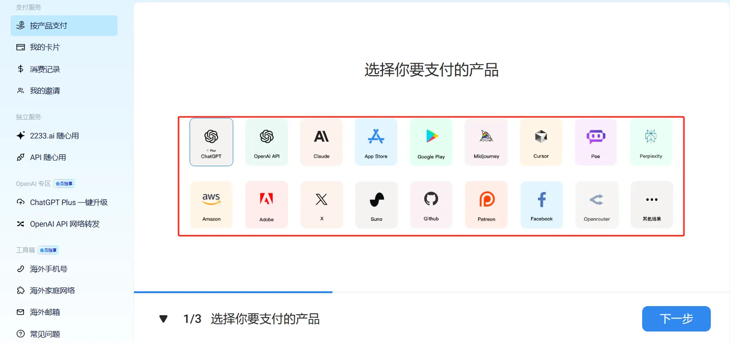730x343 pixels.
Task: Choose the Perplexity product icon
Action: [x=651, y=137]
